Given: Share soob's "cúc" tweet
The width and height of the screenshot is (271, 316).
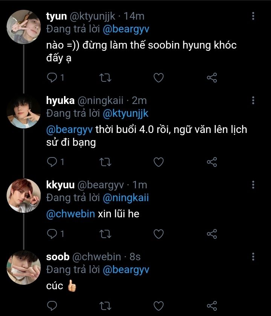Looking at the screenshot, I should tap(212, 305).
